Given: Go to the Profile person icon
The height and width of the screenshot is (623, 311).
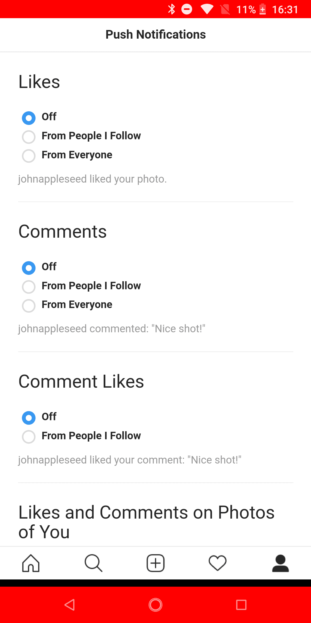Looking at the screenshot, I should coord(280,563).
